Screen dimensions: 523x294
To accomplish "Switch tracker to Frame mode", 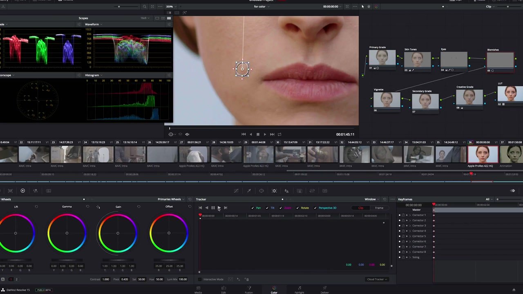I will click(379, 208).
